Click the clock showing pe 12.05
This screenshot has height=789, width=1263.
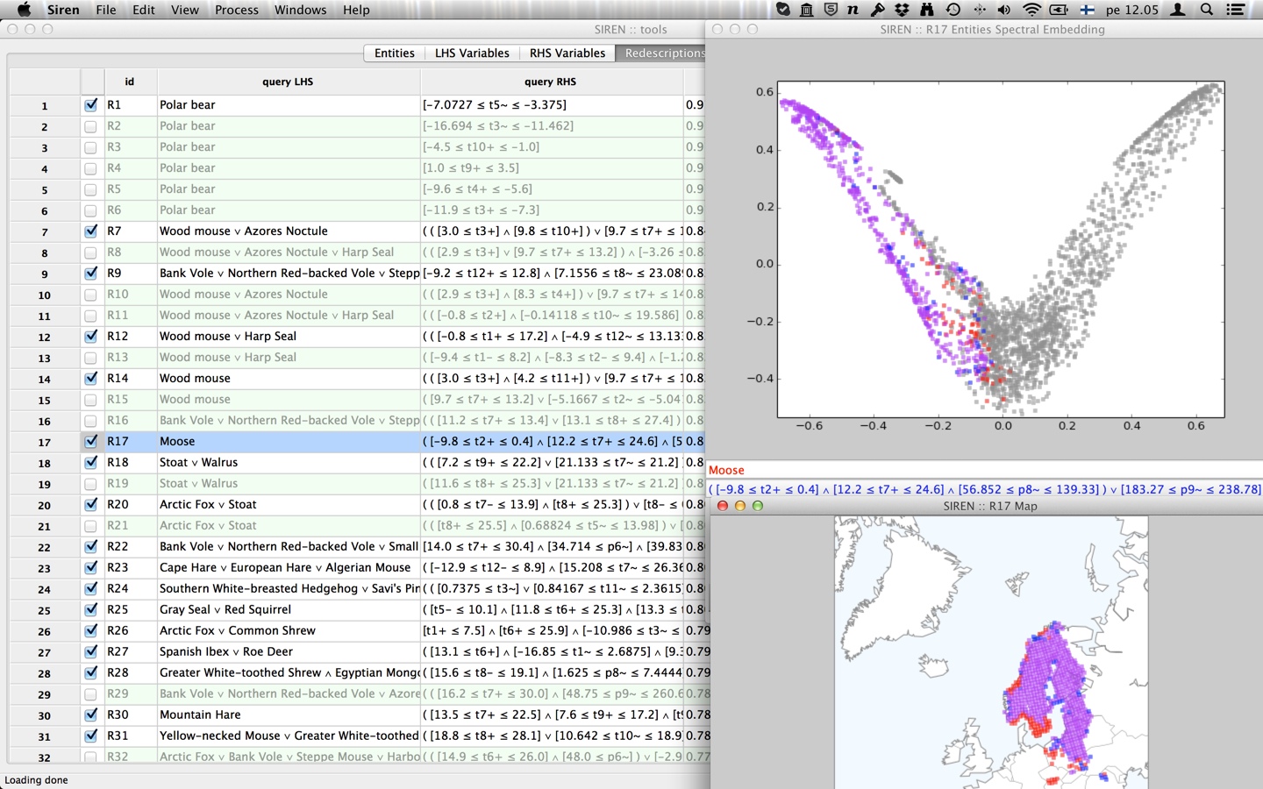pyautogui.click(x=1131, y=10)
